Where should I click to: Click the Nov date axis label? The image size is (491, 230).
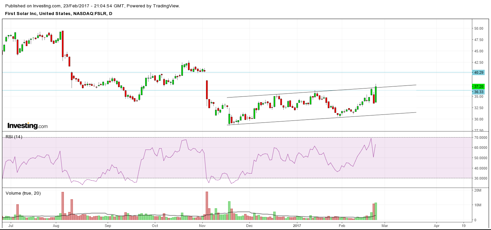click(x=202, y=226)
